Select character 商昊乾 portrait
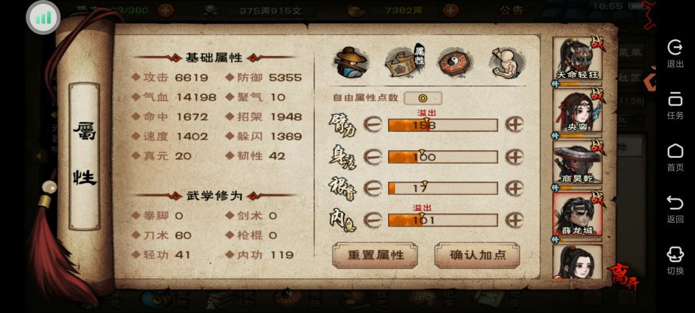The image size is (695, 313). coord(577,163)
